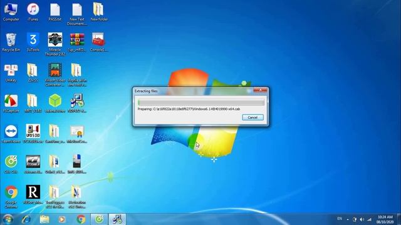Click the Show desktop strip
This screenshot has width=401, height=225.
pyautogui.click(x=398, y=219)
